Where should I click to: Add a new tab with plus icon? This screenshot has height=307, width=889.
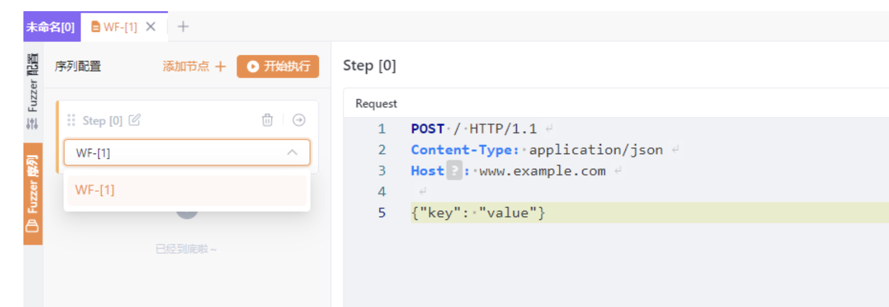click(x=183, y=27)
